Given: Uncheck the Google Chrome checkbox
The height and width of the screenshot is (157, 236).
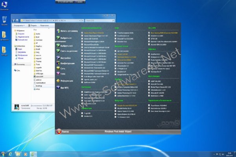Looking at the screenshot, I should 115,105.
